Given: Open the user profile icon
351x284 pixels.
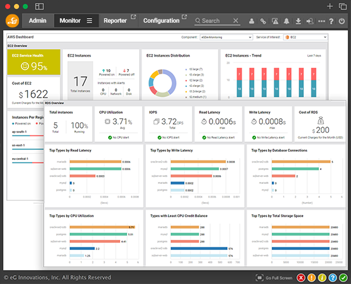Looking at the screenshot, I should pos(252,21).
